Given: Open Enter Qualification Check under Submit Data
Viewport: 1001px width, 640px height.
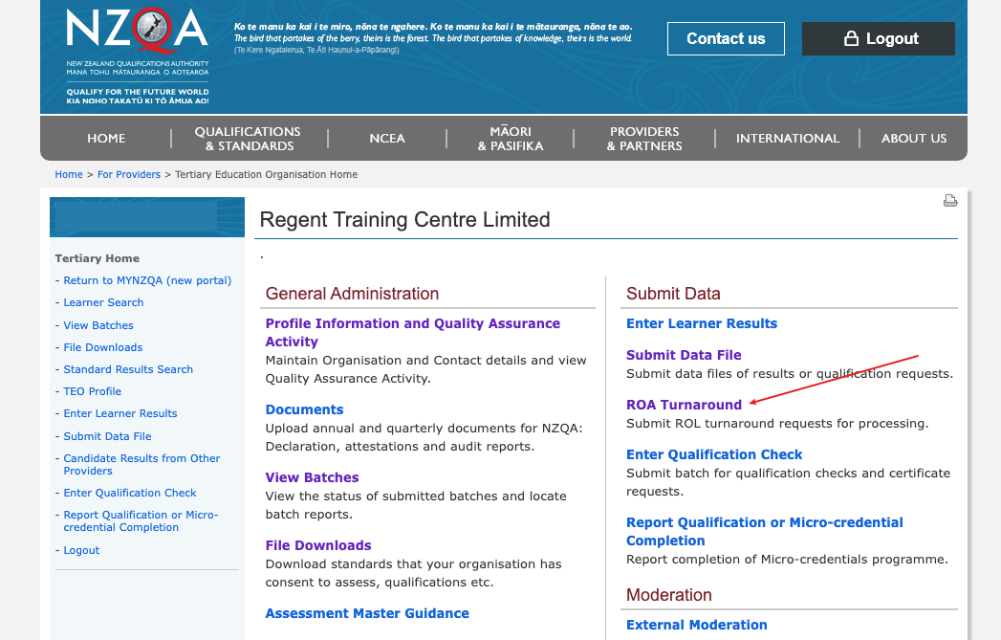Looking at the screenshot, I should pyautogui.click(x=714, y=454).
